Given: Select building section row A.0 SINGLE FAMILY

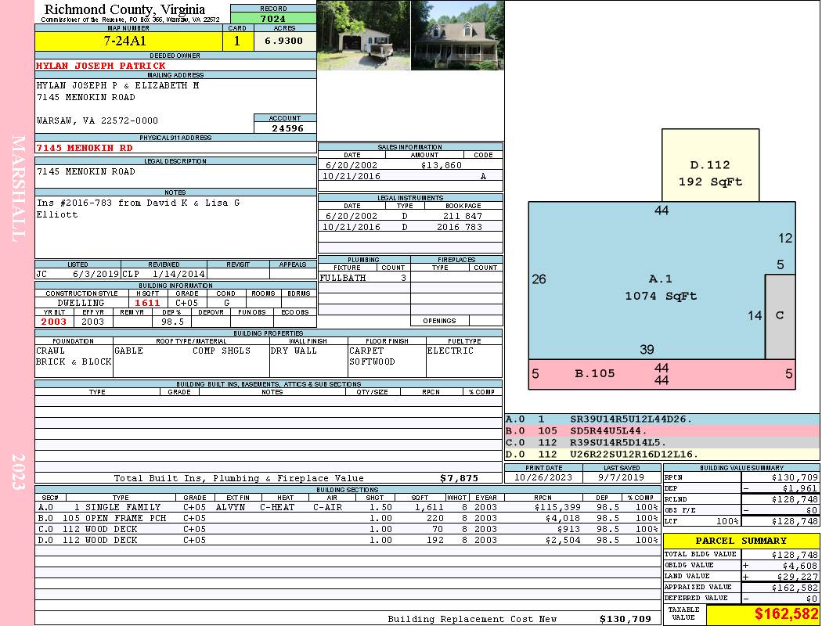Looking at the screenshot, I should click(348, 508).
